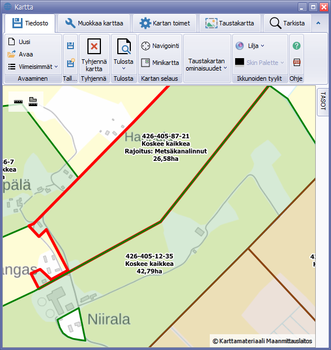
Task: Close the Kartta window
Action: coord(324,7)
